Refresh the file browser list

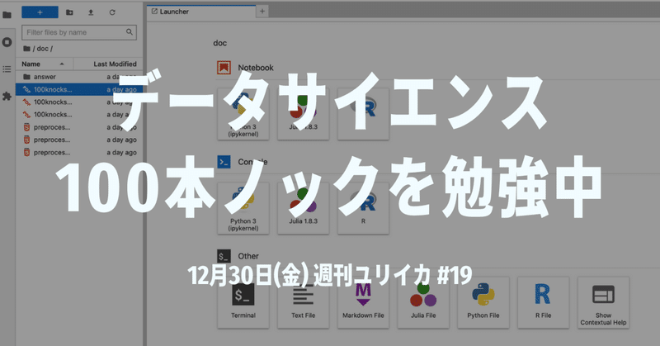(112, 12)
